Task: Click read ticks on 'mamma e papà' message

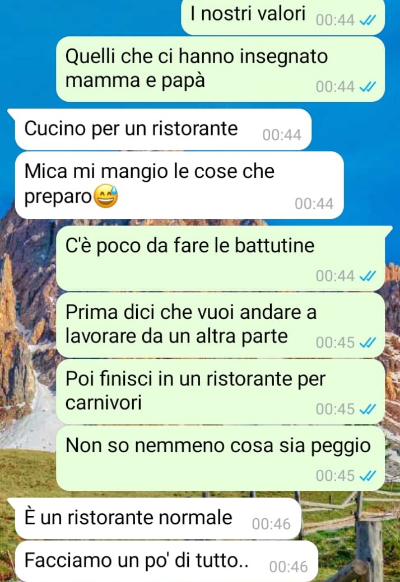Action: point(368,87)
